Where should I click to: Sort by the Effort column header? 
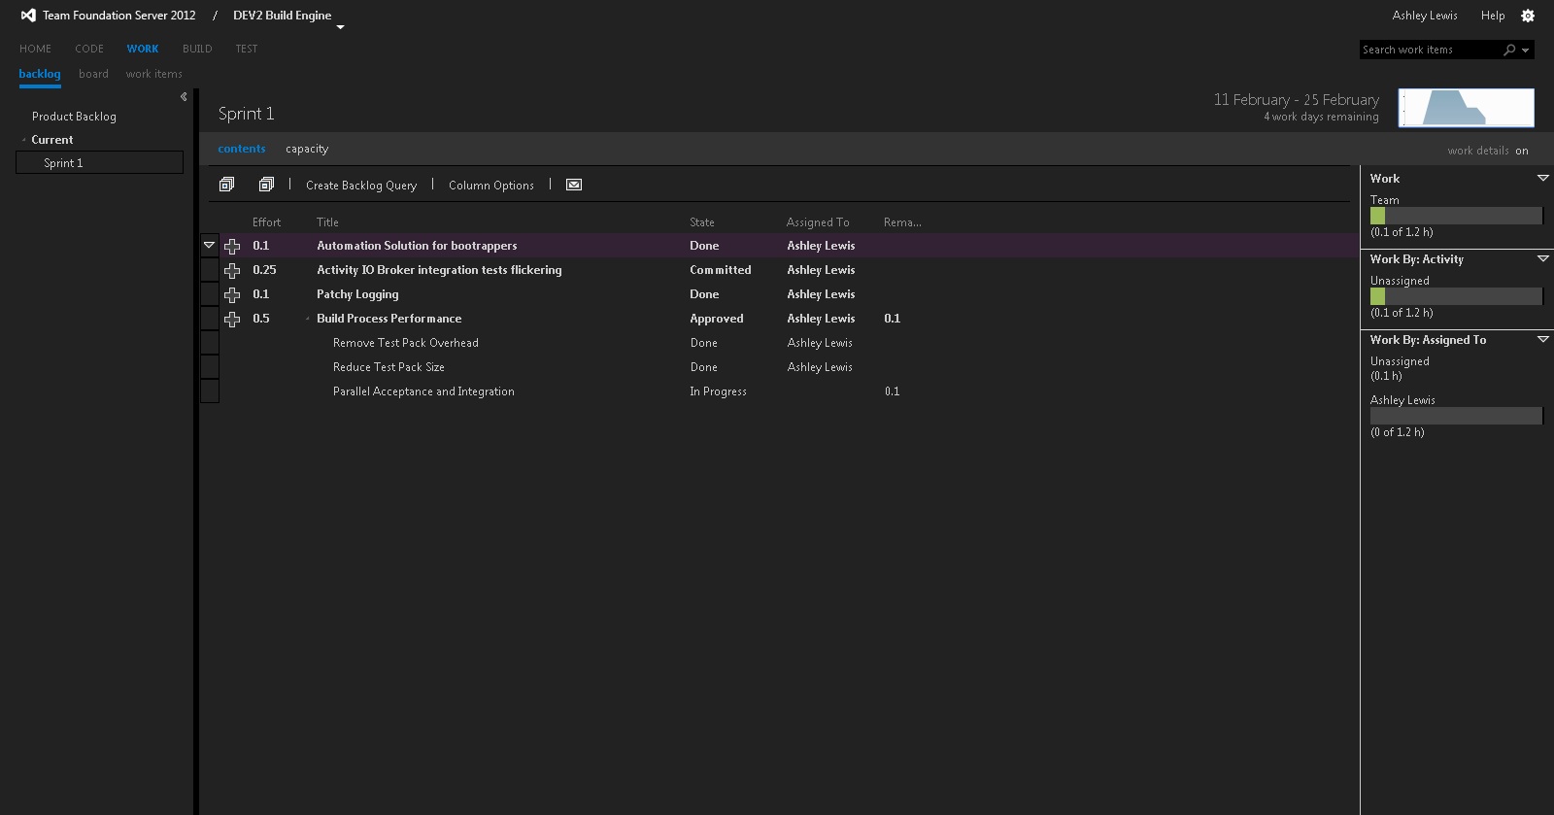(x=266, y=222)
